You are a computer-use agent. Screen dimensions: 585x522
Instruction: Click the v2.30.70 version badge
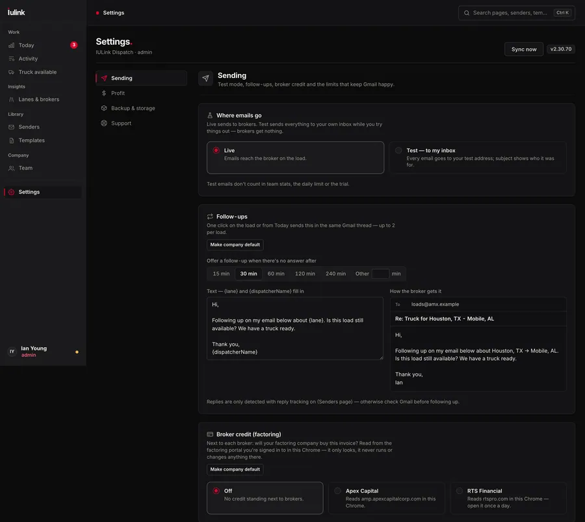click(561, 49)
